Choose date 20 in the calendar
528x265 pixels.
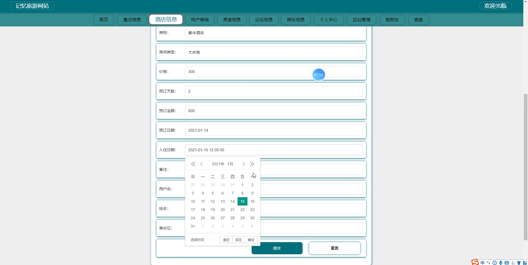(x=223, y=210)
